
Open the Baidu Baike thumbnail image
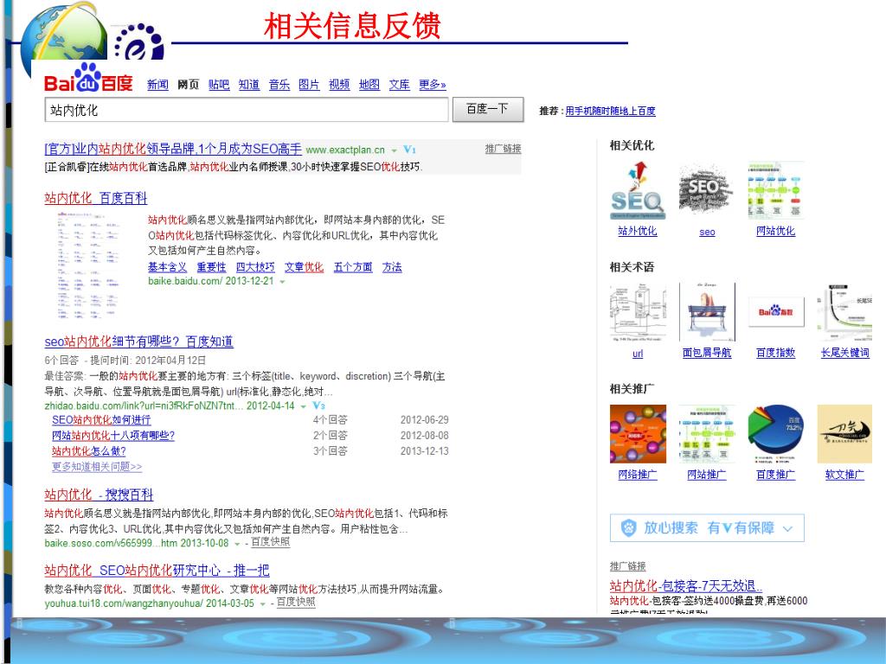coord(89,265)
